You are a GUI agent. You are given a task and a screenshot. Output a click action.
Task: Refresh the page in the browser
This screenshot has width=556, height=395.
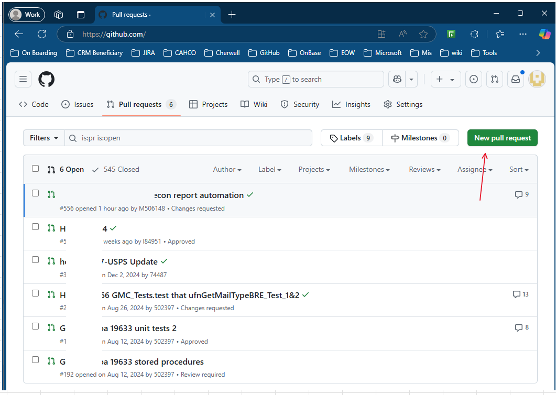[42, 34]
